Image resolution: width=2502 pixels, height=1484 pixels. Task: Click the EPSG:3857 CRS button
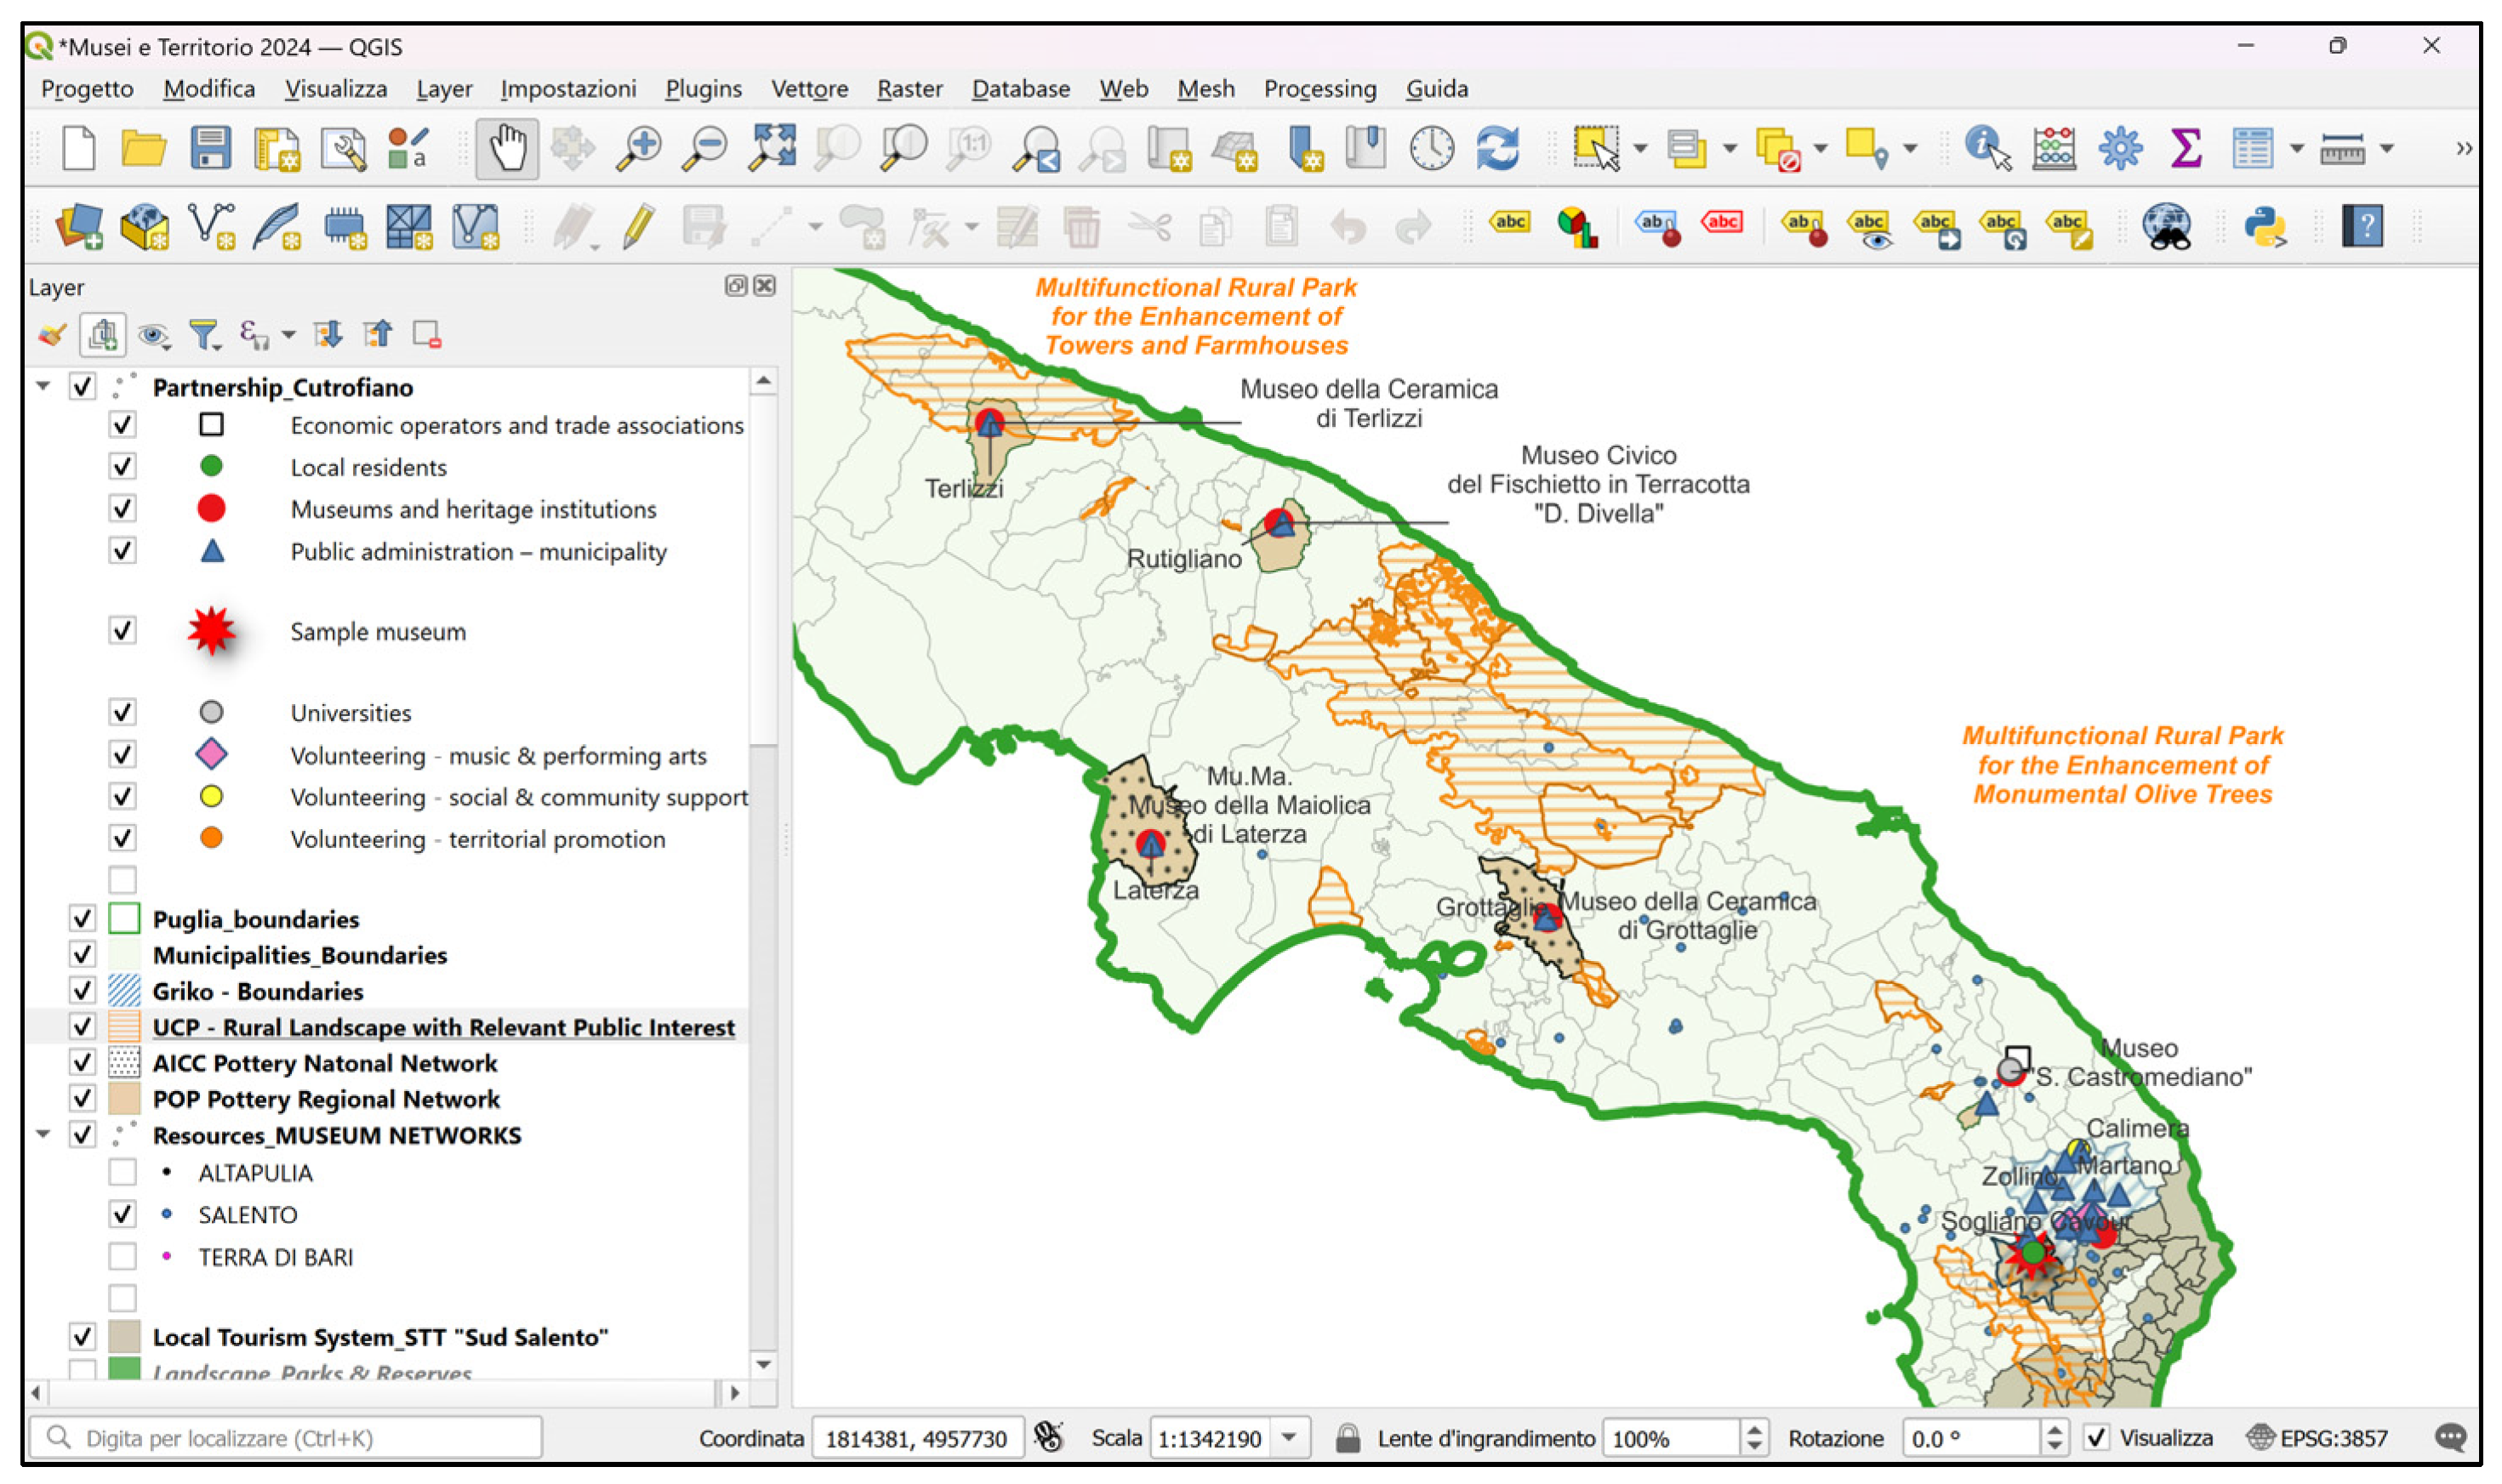(x=2316, y=1438)
